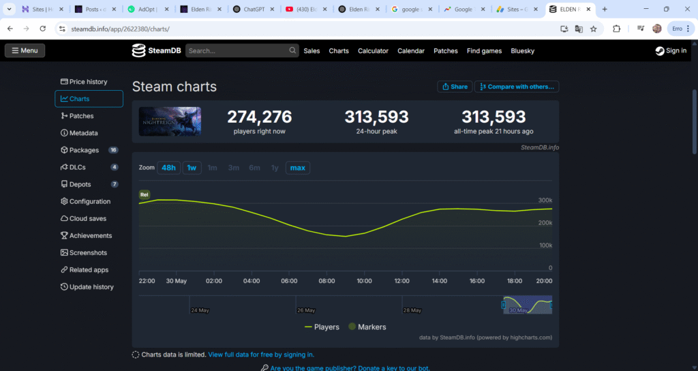The height and width of the screenshot is (371, 698).
Task: Open Configuration in the sidebar
Action: click(x=89, y=201)
